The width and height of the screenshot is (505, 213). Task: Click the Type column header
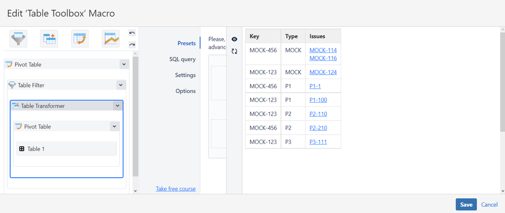click(x=293, y=36)
